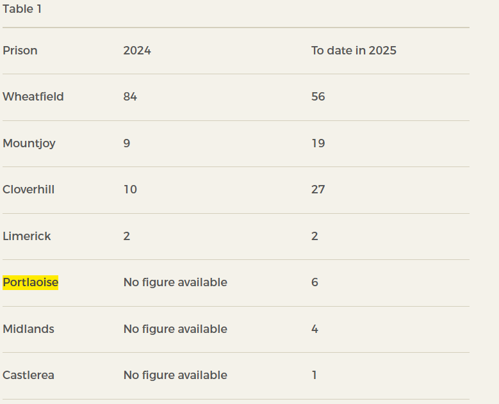
Task: Select the Limerick row label
Action: coord(26,236)
